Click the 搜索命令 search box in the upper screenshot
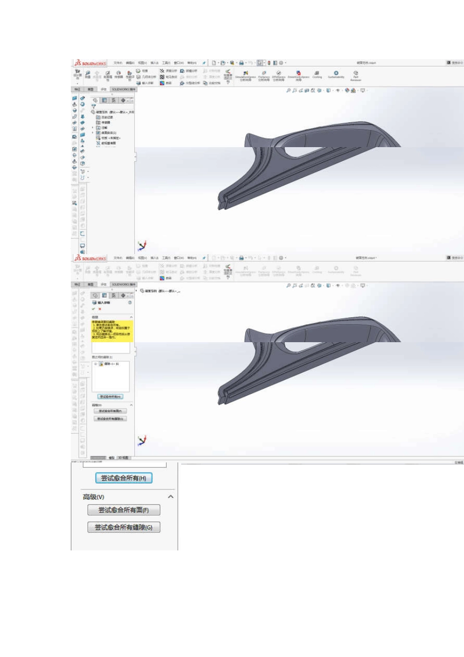Image resolution: width=464 pixels, height=657 pixels. pos(455,63)
